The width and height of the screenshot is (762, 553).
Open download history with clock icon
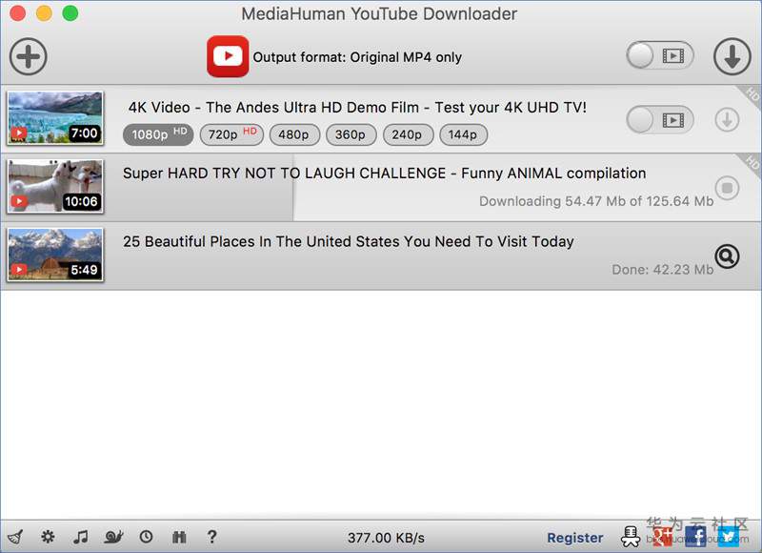coord(147,537)
